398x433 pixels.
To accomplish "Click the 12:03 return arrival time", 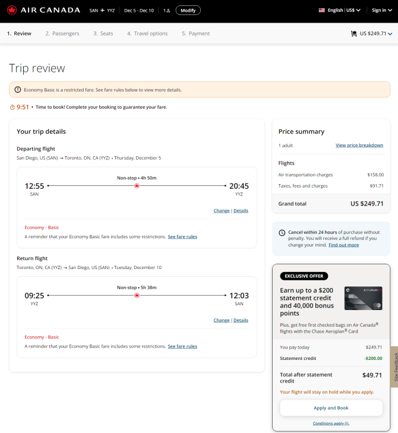I will [239, 296].
